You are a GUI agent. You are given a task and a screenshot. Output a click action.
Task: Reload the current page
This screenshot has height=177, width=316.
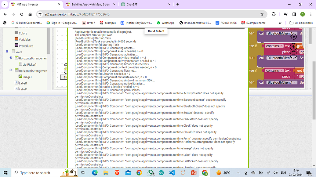[22, 14]
